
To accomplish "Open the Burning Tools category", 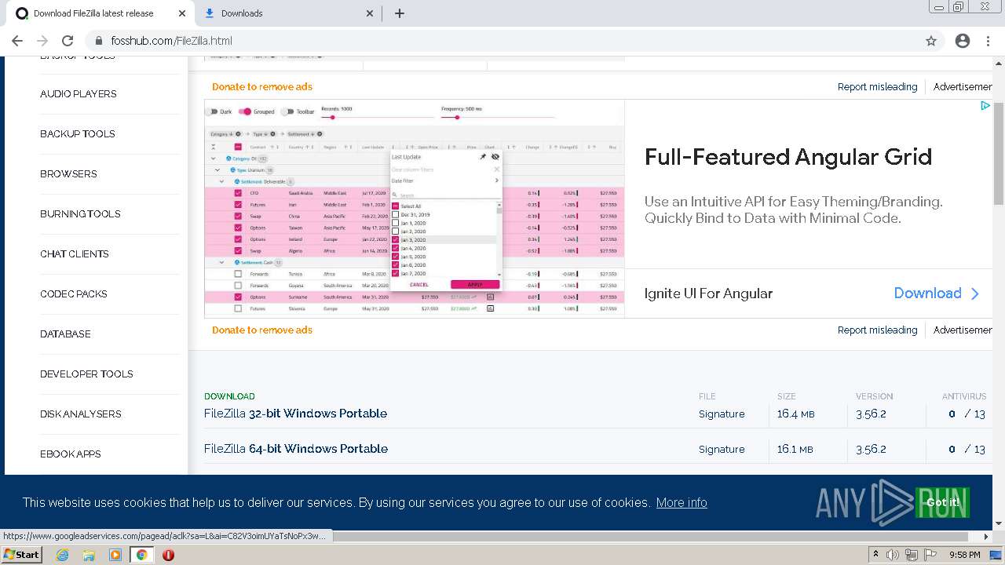I will pos(80,213).
